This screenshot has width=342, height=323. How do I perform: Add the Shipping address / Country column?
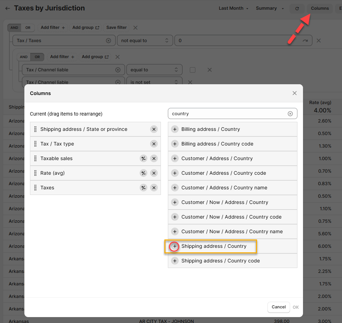[175, 246]
